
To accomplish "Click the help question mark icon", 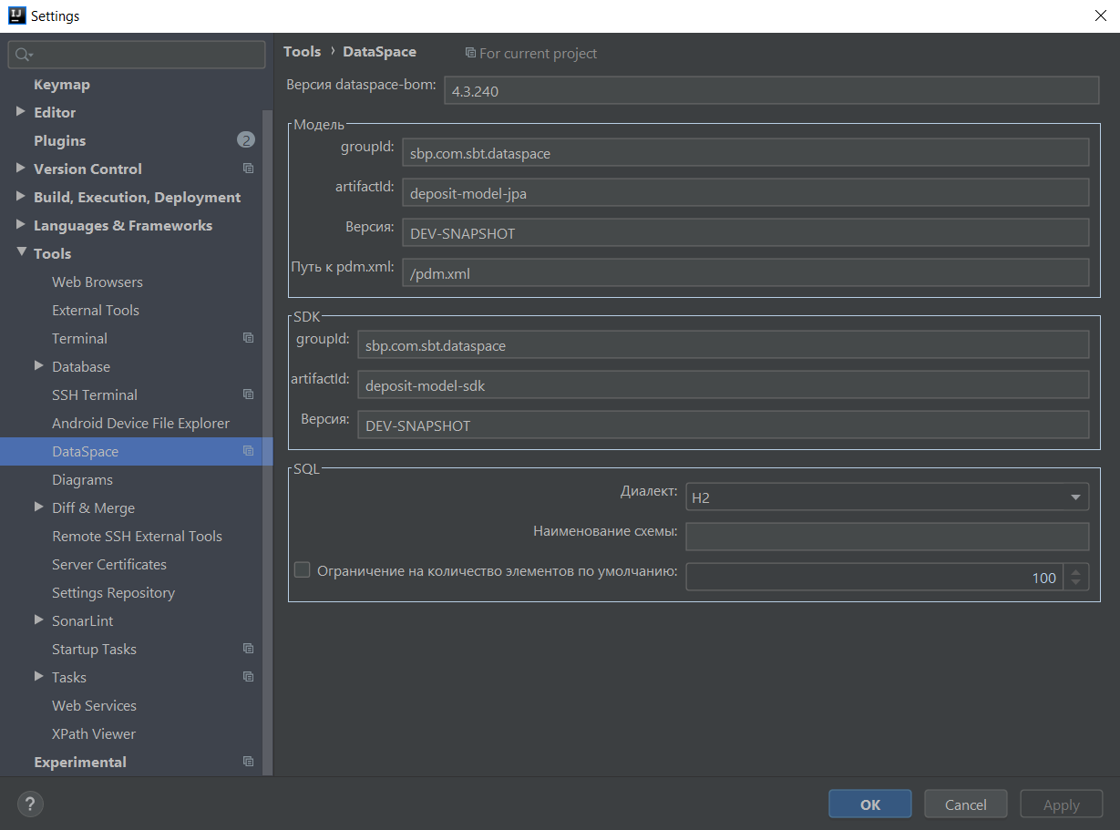I will click(x=30, y=804).
